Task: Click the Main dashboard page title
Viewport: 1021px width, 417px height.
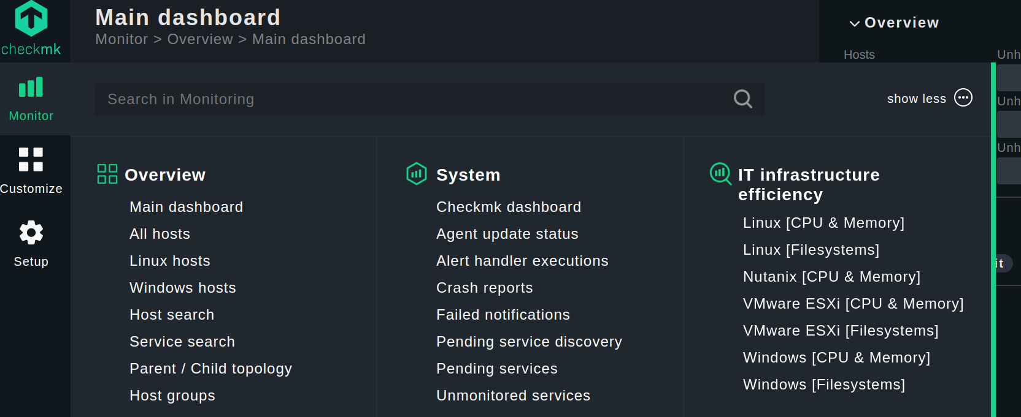Action: click(188, 17)
